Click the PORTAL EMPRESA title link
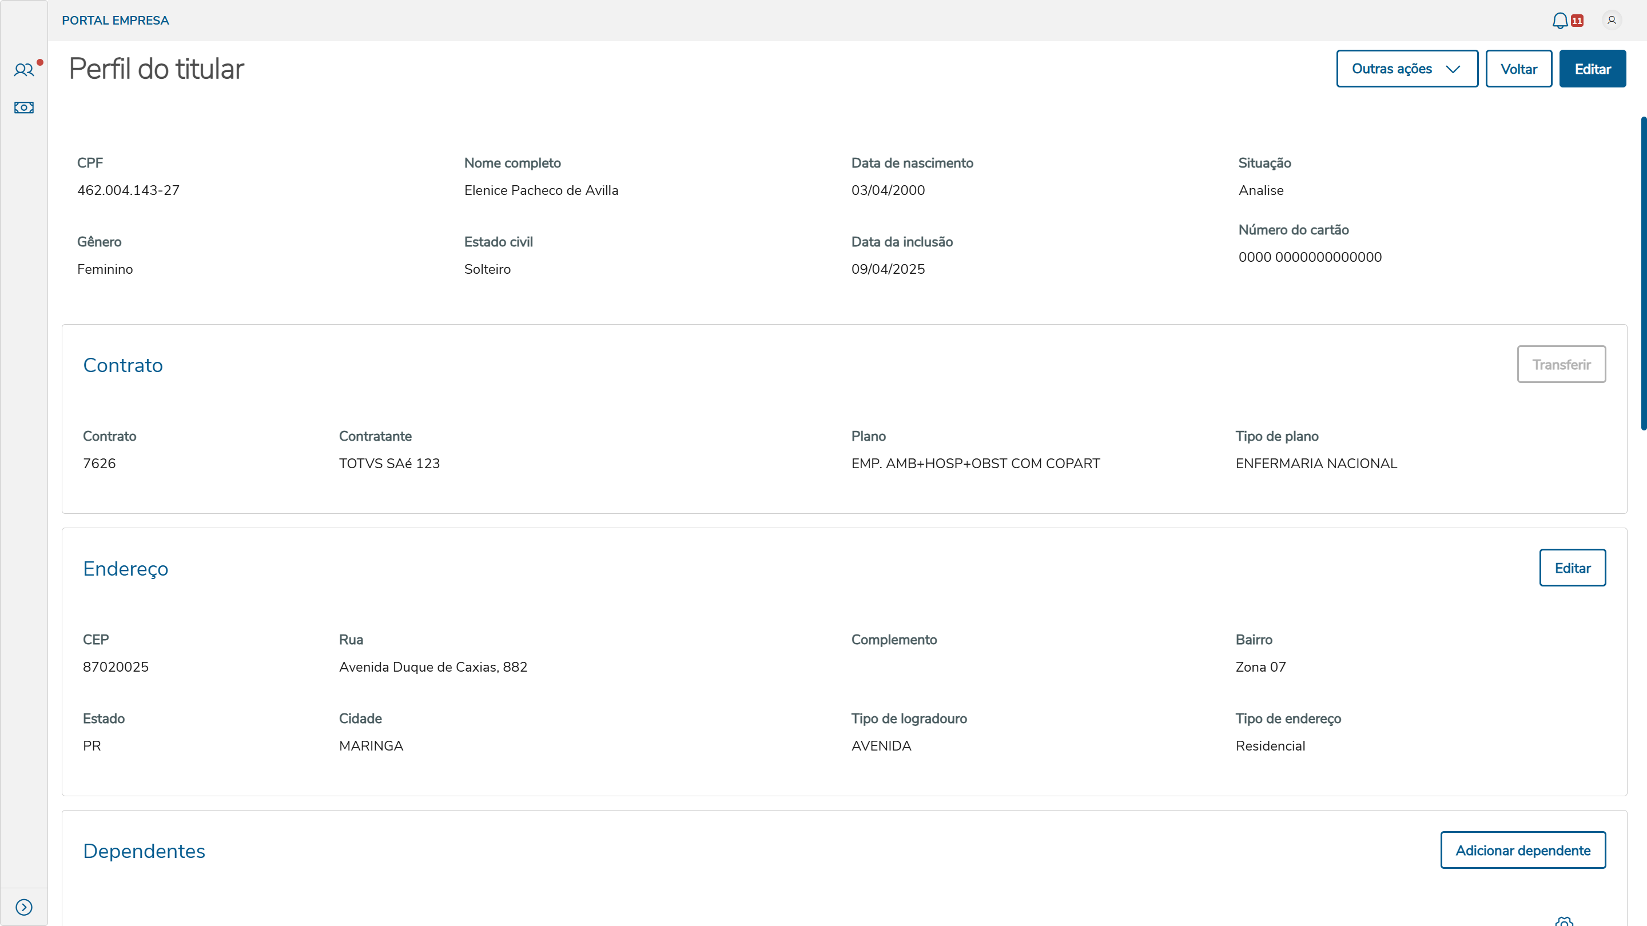 pos(115,21)
